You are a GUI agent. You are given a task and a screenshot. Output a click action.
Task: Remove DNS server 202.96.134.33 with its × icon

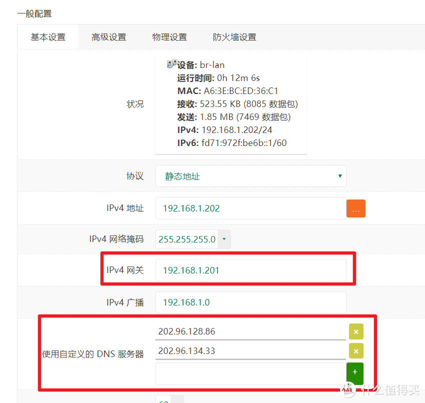355,351
